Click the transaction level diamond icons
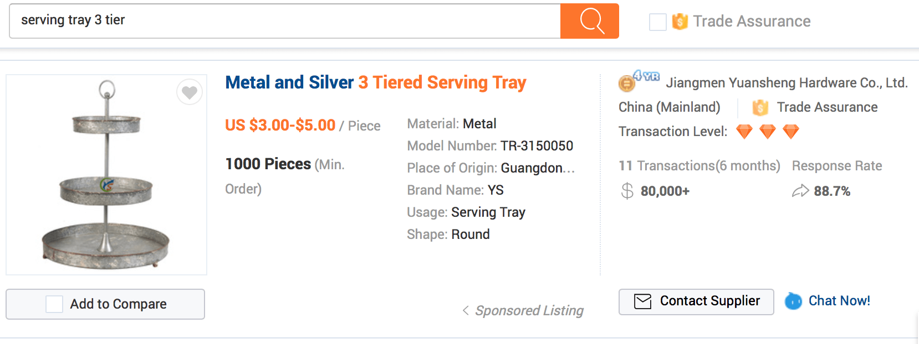This screenshot has width=919, height=344. (768, 132)
